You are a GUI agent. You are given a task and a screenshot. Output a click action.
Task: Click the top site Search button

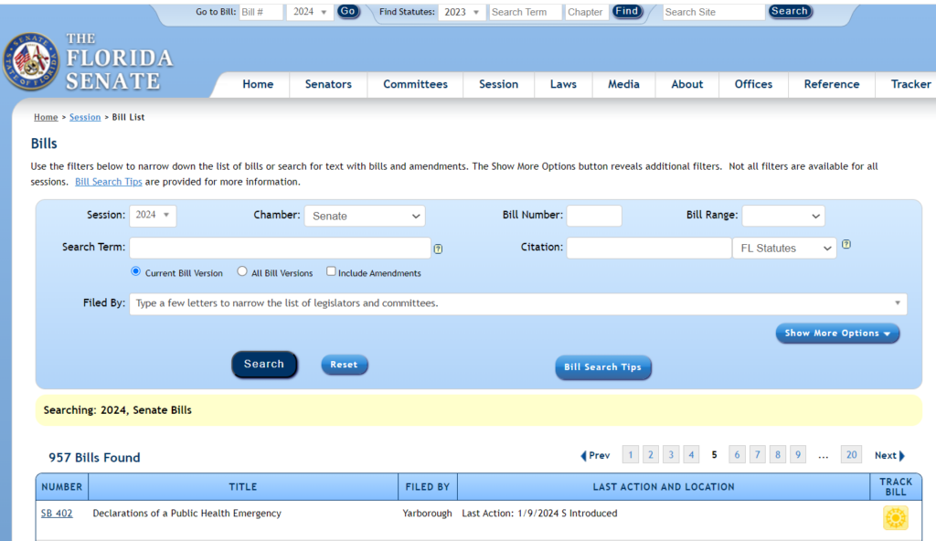click(x=789, y=11)
